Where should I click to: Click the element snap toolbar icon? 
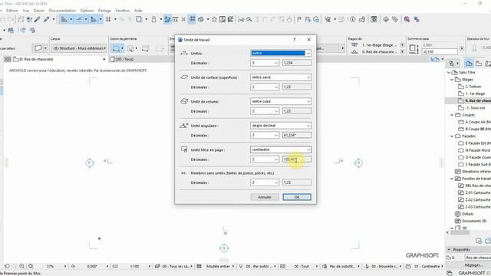[x=94, y=19]
